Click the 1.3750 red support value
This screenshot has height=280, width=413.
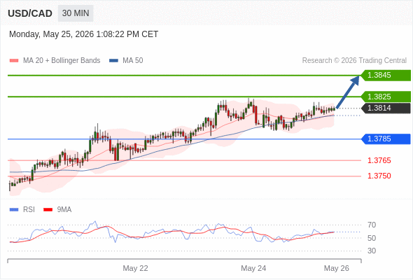(379, 176)
